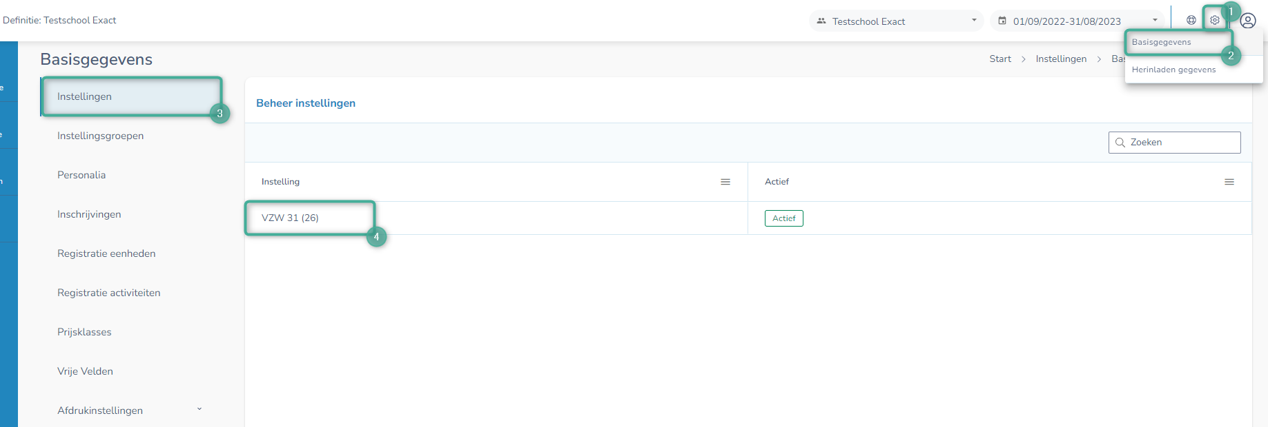Image resolution: width=1268 pixels, height=427 pixels.
Task: Click the magnifier icon in search box
Action: (1120, 143)
